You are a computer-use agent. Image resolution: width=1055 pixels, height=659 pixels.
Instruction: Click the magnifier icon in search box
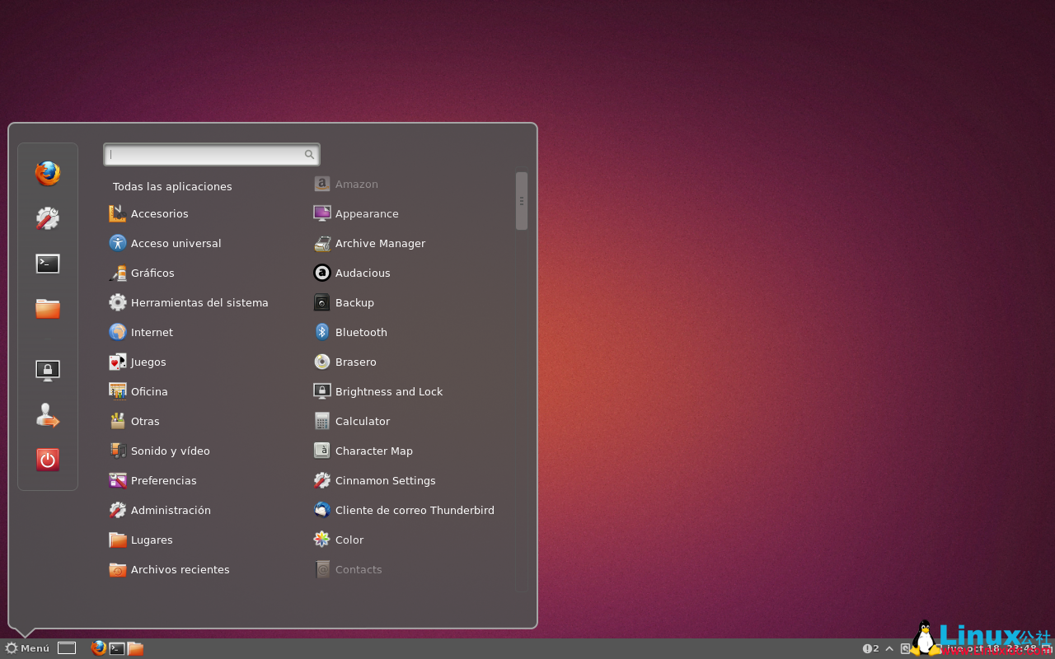click(x=309, y=154)
